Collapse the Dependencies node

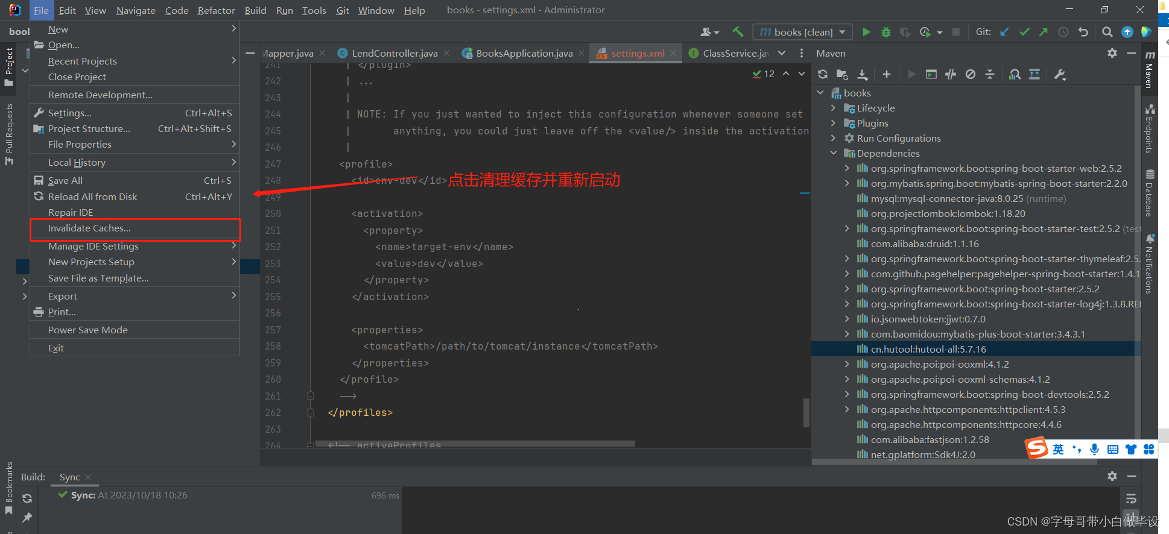(x=833, y=153)
